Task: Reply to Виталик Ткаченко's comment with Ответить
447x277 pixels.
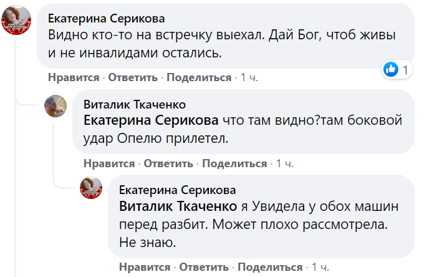Action: pyautogui.click(x=168, y=163)
